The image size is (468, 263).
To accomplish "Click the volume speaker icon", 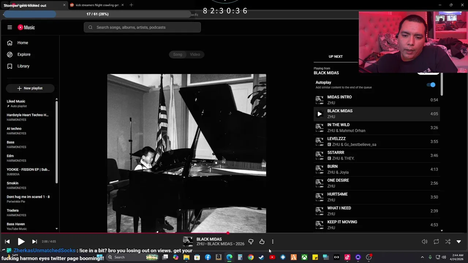I will pos(424,241).
